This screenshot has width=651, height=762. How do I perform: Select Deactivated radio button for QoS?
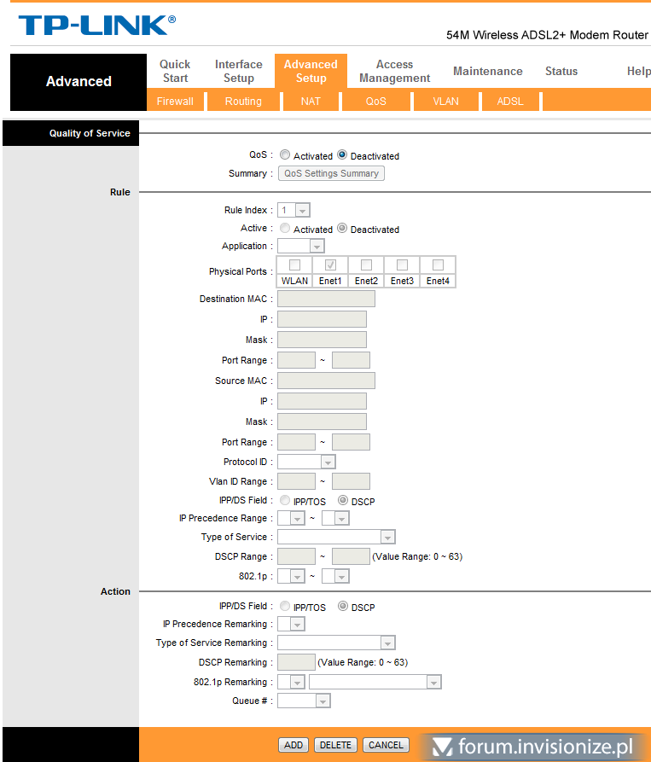pos(342,155)
